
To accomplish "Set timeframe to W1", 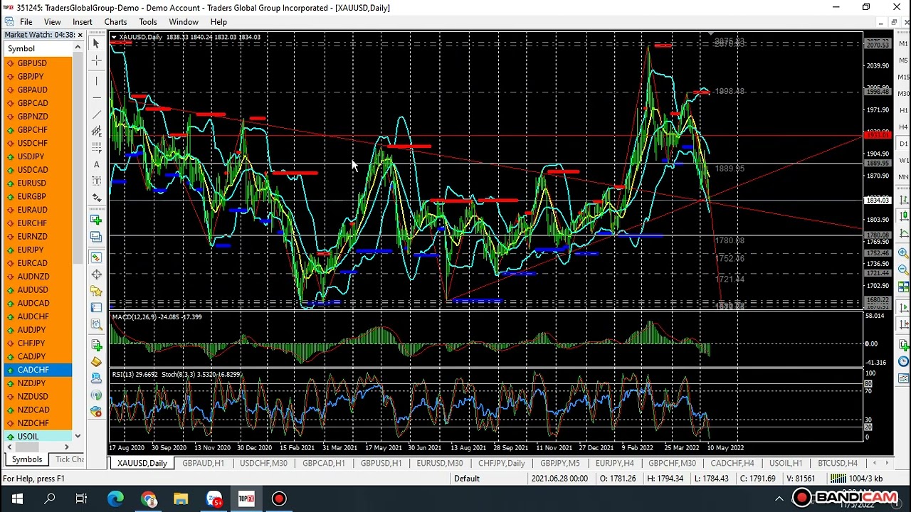I will pos(903,160).
